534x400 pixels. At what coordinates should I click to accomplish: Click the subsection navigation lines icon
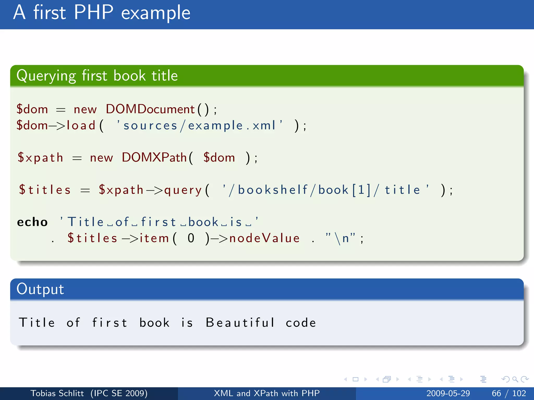[x=419, y=379]
